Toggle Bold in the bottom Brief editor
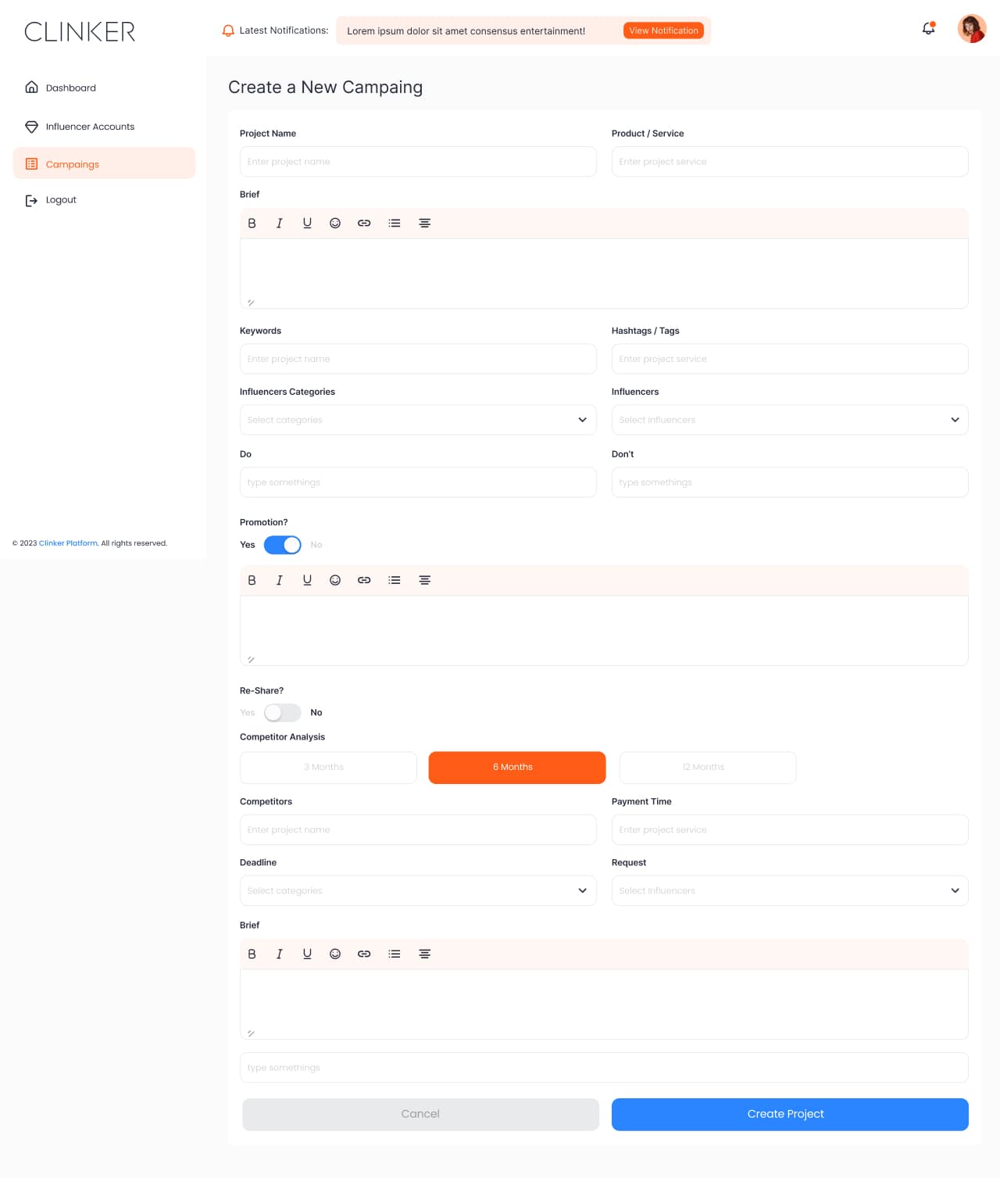Screen dimensions: 1000x1178 (x=252, y=954)
